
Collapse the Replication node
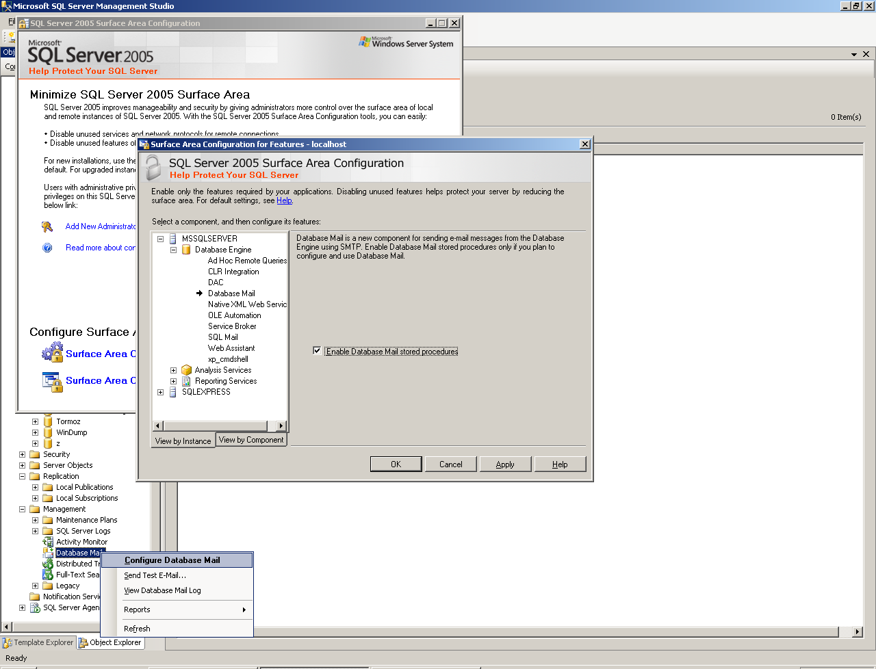click(22, 476)
